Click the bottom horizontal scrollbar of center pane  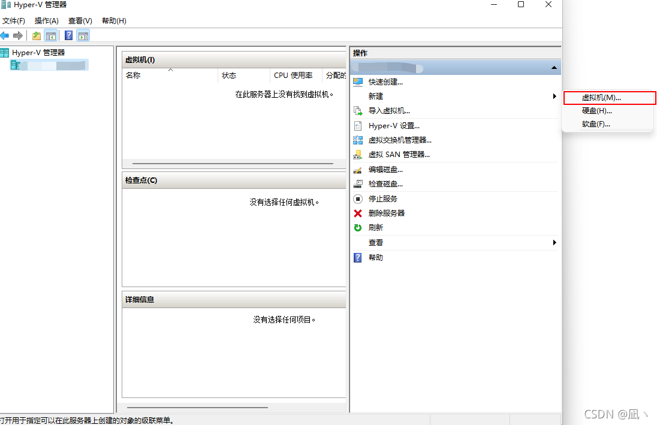pos(197,408)
